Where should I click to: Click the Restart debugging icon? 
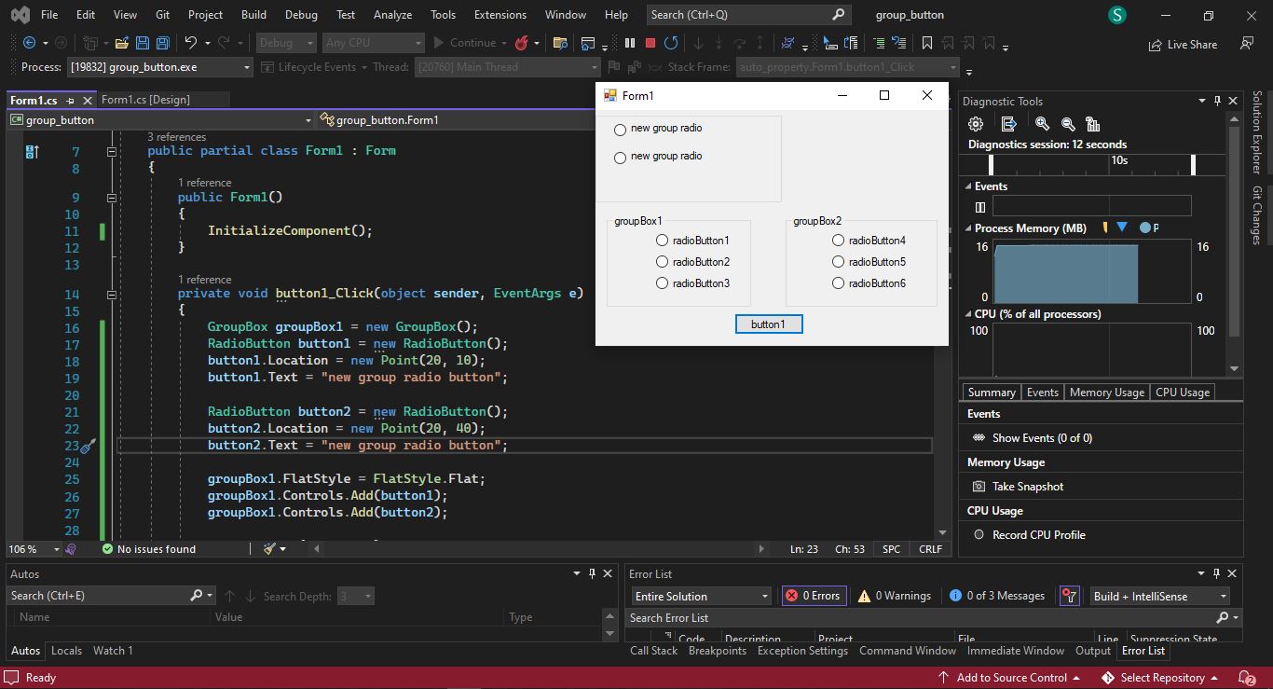point(671,43)
